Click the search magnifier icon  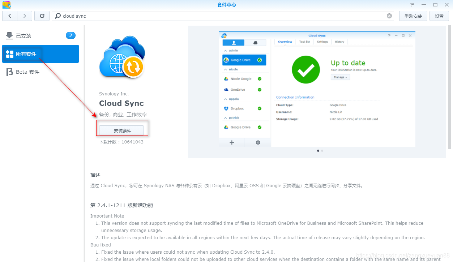click(x=58, y=16)
